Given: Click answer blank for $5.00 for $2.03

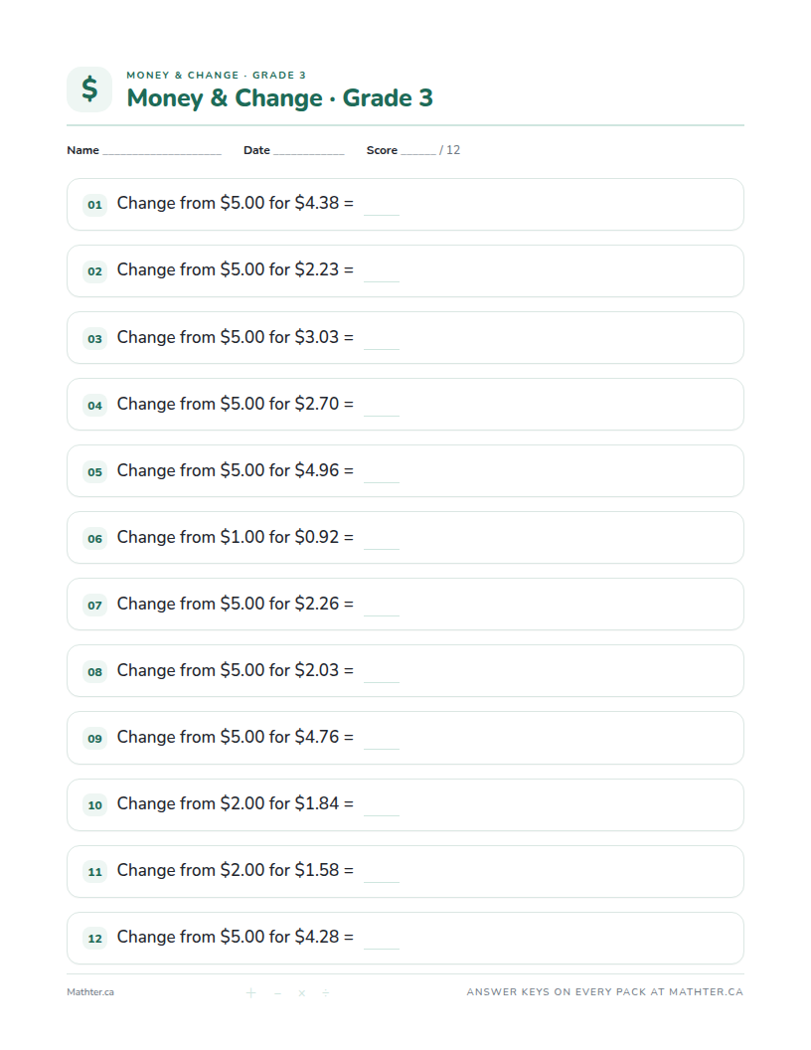Looking at the screenshot, I should [x=382, y=680].
